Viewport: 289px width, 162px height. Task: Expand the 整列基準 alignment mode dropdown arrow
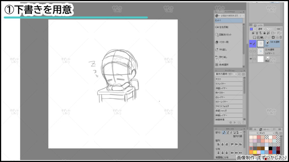[x=241, y=133]
